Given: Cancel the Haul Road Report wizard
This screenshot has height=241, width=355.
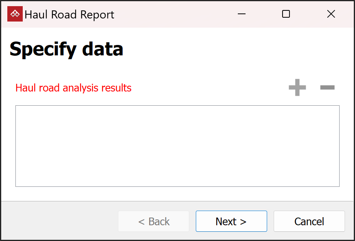Looking at the screenshot, I should click(309, 221).
